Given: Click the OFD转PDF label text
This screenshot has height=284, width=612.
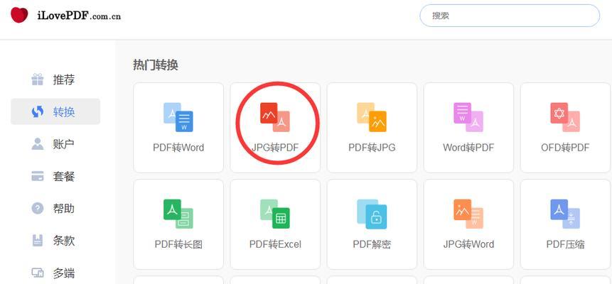Looking at the screenshot, I should (x=565, y=148).
